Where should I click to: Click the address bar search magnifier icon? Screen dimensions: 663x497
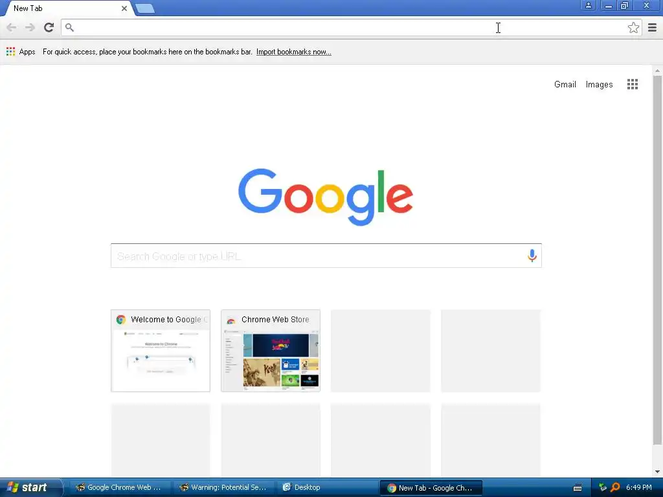[x=69, y=28]
